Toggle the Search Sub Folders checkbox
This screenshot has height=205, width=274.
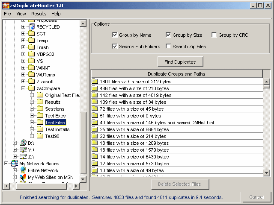(115, 47)
